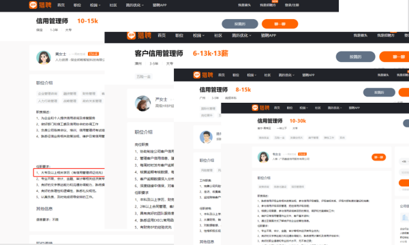Click the Liepin logo on the 8-15k page
The height and width of the screenshot is (245, 409).
click(203, 75)
